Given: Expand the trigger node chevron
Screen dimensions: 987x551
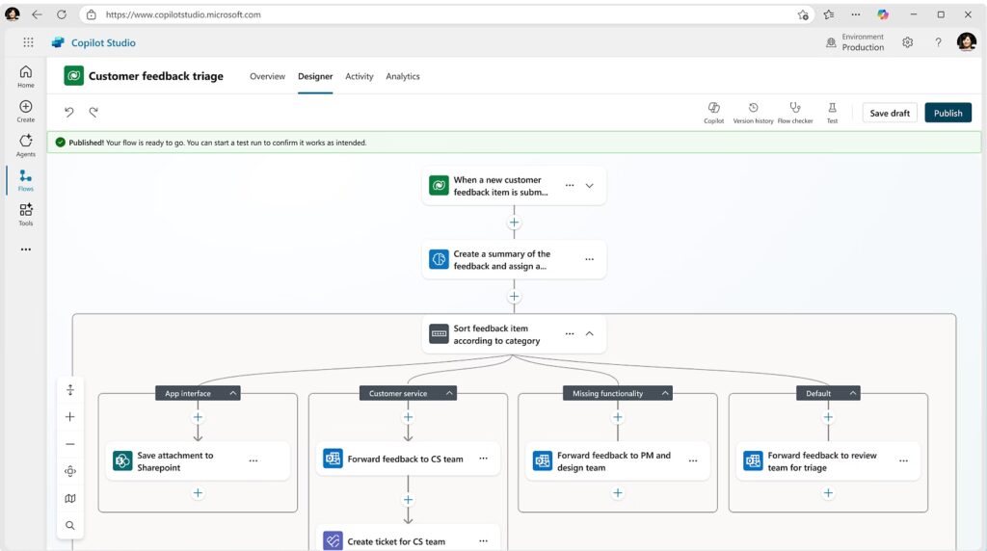Looking at the screenshot, I should (590, 186).
